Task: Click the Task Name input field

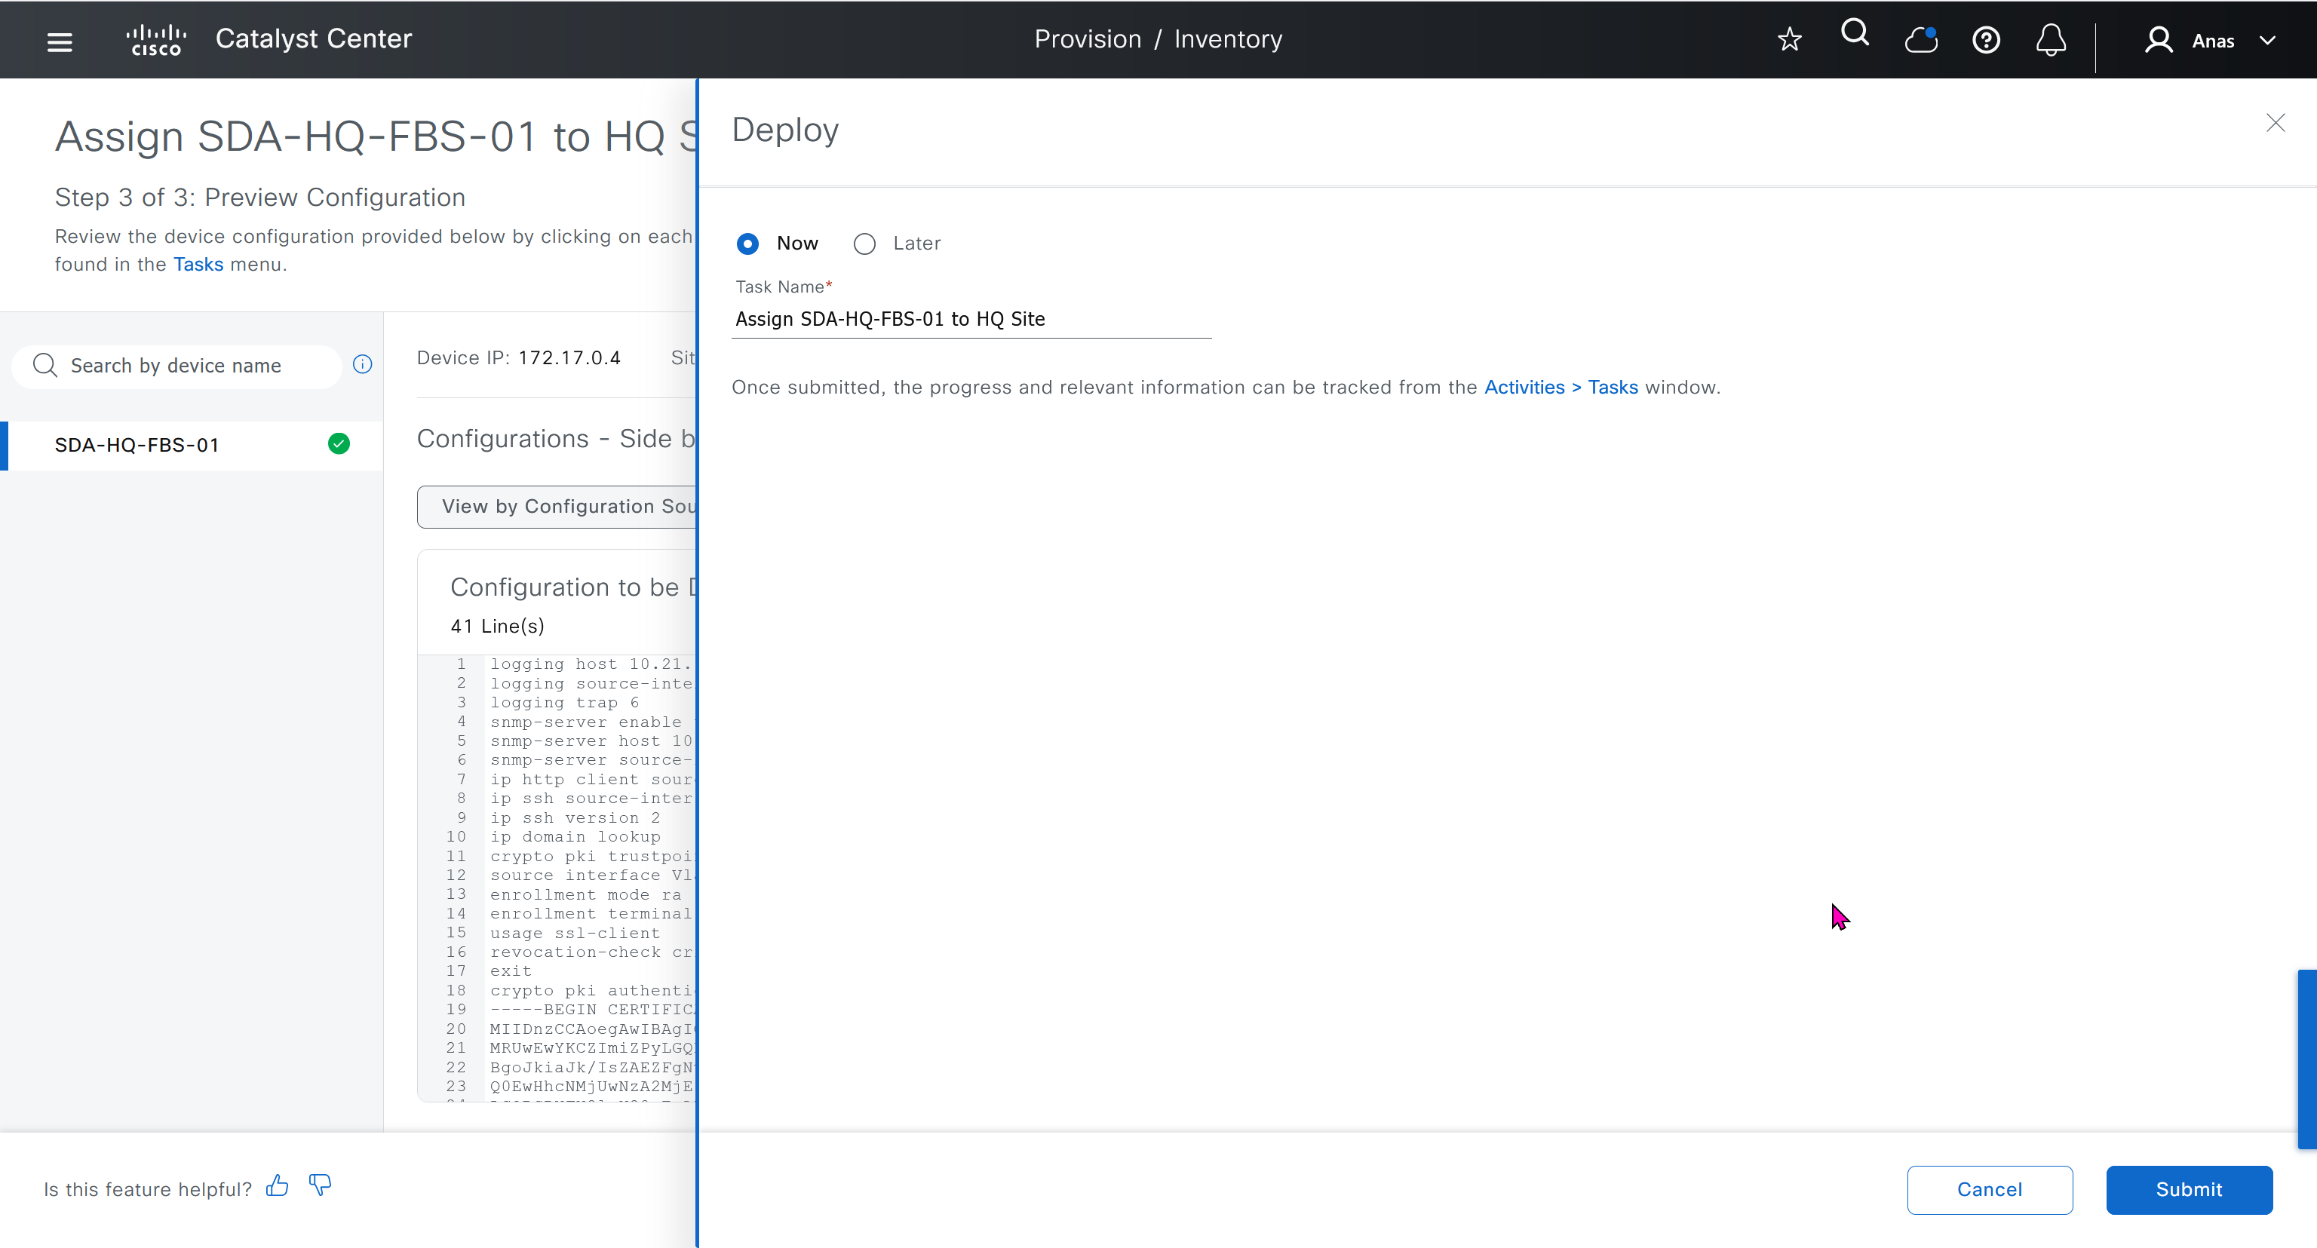Action: (971, 319)
